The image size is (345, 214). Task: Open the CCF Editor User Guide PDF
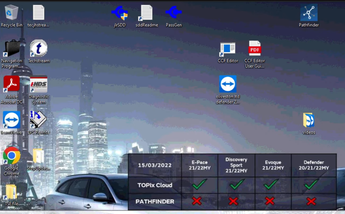pyautogui.click(x=254, y=48)
